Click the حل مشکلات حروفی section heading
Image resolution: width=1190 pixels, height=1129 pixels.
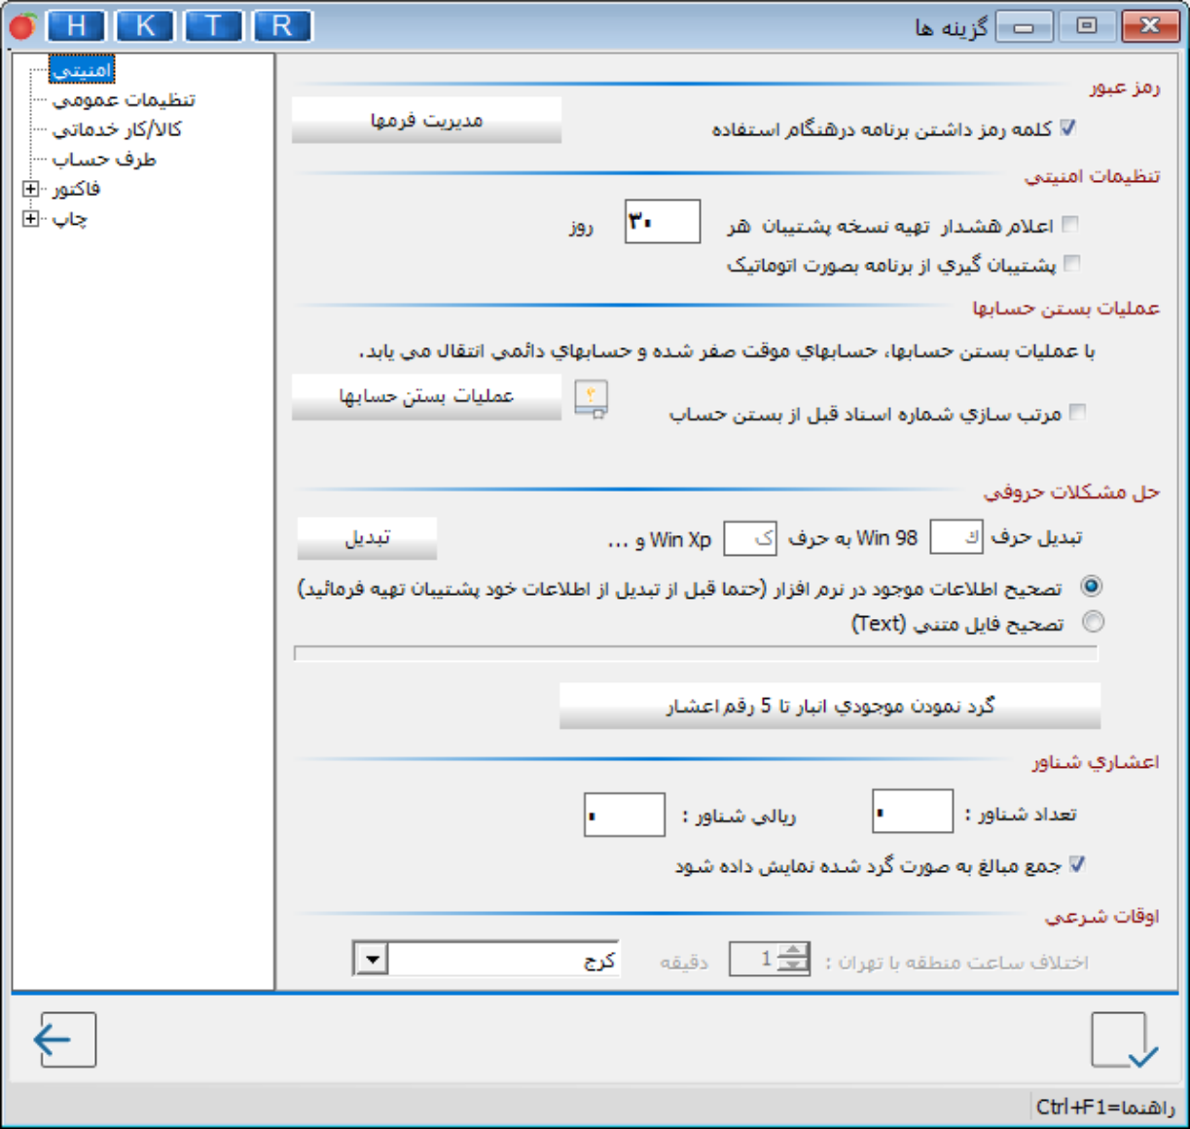click(1071, 492)
